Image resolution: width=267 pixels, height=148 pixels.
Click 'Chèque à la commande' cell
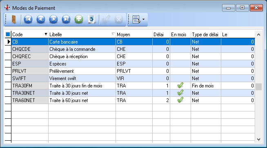point(82,49)
